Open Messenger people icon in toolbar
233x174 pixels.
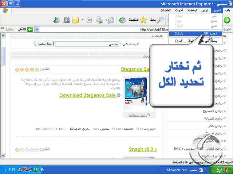tap(57, 20)
